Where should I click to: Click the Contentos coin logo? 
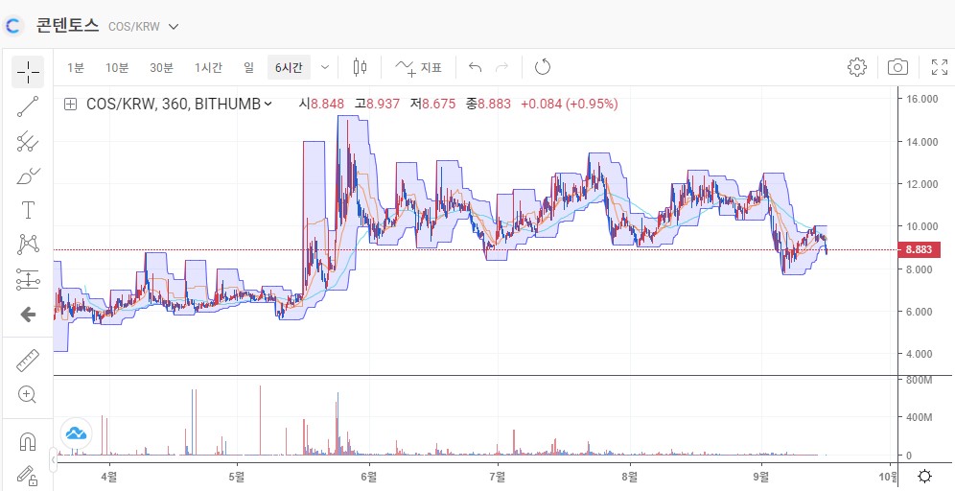(12, 26)
